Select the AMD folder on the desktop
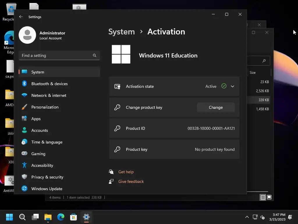 [x=9, y=98]
